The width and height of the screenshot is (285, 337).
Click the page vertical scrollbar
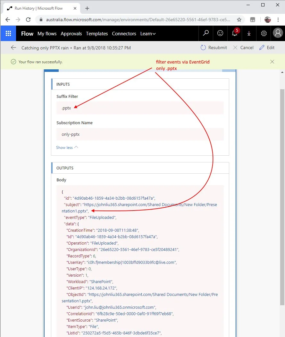[x=282, y=193]
